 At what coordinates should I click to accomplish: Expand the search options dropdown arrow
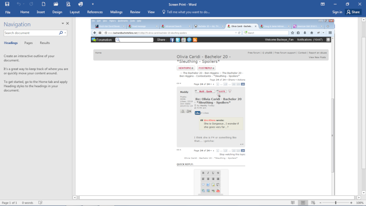coord(65,33)
